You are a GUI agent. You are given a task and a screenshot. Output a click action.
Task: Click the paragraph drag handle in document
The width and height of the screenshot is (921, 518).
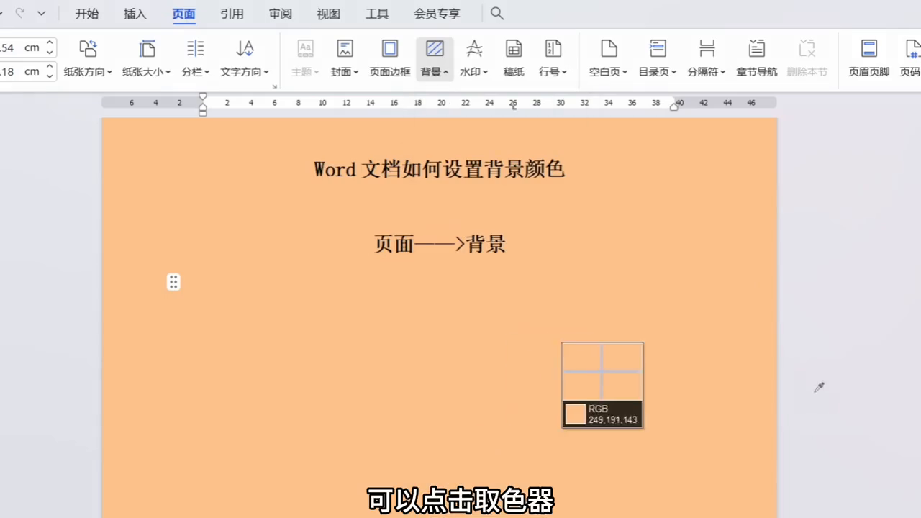173,282
